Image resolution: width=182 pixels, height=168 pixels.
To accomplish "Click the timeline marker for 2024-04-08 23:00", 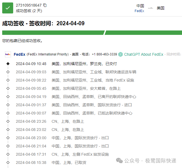I will pos(8,138).
